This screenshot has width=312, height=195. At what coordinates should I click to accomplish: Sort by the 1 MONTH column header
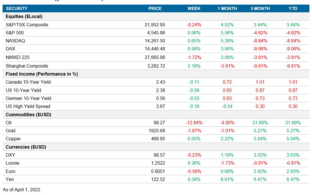[x=227, y=9]
